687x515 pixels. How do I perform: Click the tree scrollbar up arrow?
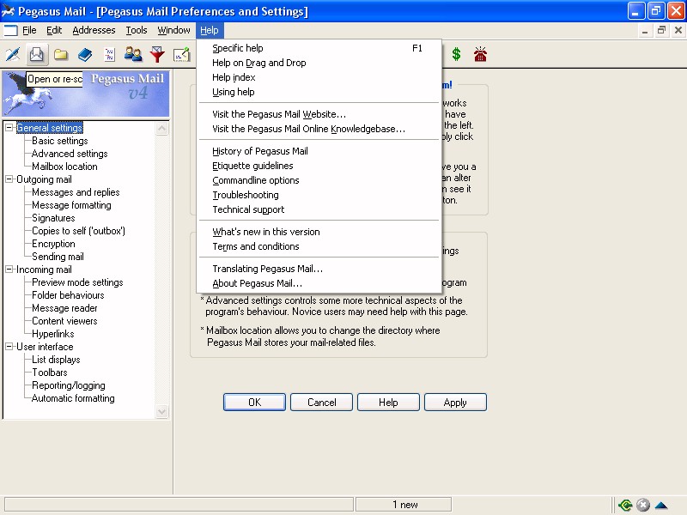[x=161, y=128]
